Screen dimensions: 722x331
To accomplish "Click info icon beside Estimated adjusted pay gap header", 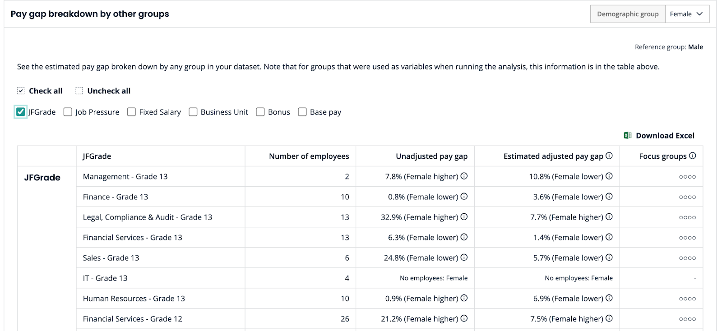I will (x=609, y=156).
